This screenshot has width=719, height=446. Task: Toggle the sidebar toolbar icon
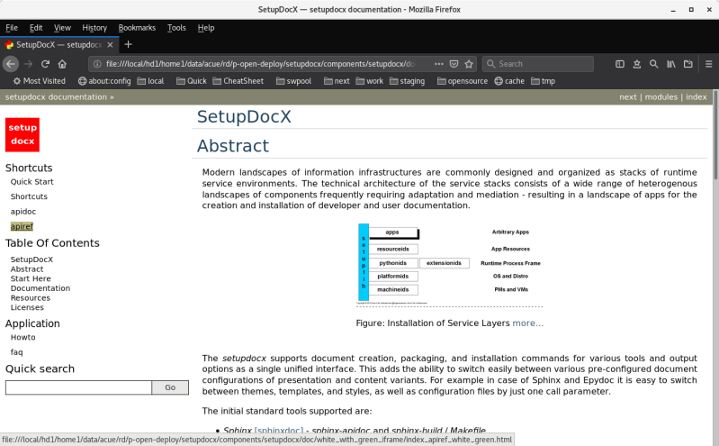[619, 64]
